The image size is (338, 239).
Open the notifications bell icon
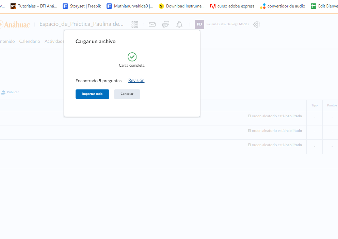tap(179, 24)
